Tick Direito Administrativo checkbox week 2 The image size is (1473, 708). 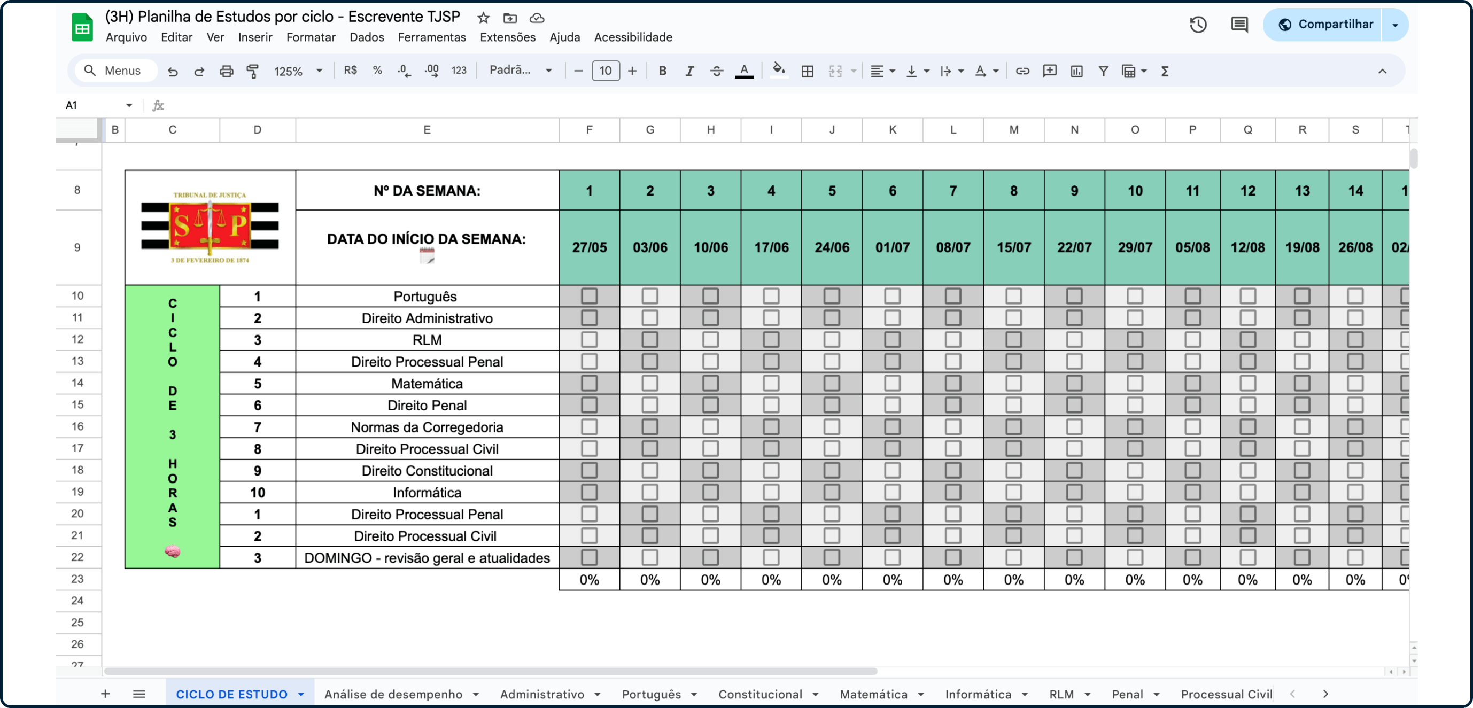point(649,317)
